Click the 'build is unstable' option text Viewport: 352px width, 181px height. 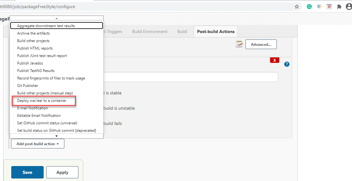click(x=119, y=108)
